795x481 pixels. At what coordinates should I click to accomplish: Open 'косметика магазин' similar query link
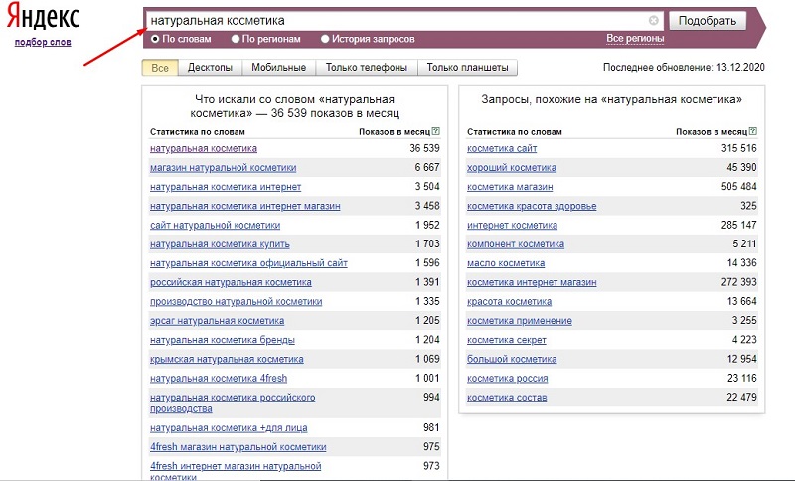(510, 187)
